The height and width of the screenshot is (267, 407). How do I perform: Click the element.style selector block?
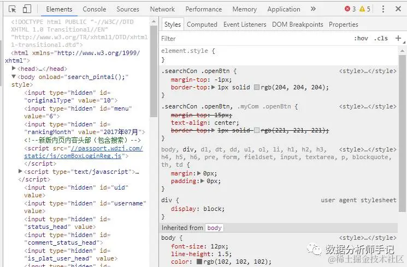click(188, 51)
